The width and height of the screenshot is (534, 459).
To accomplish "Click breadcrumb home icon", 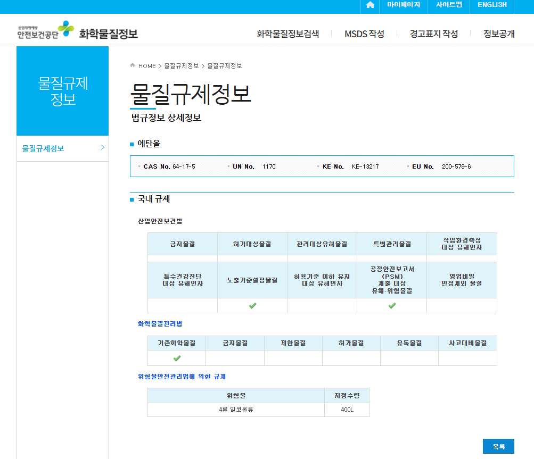I will click(133, 65).
